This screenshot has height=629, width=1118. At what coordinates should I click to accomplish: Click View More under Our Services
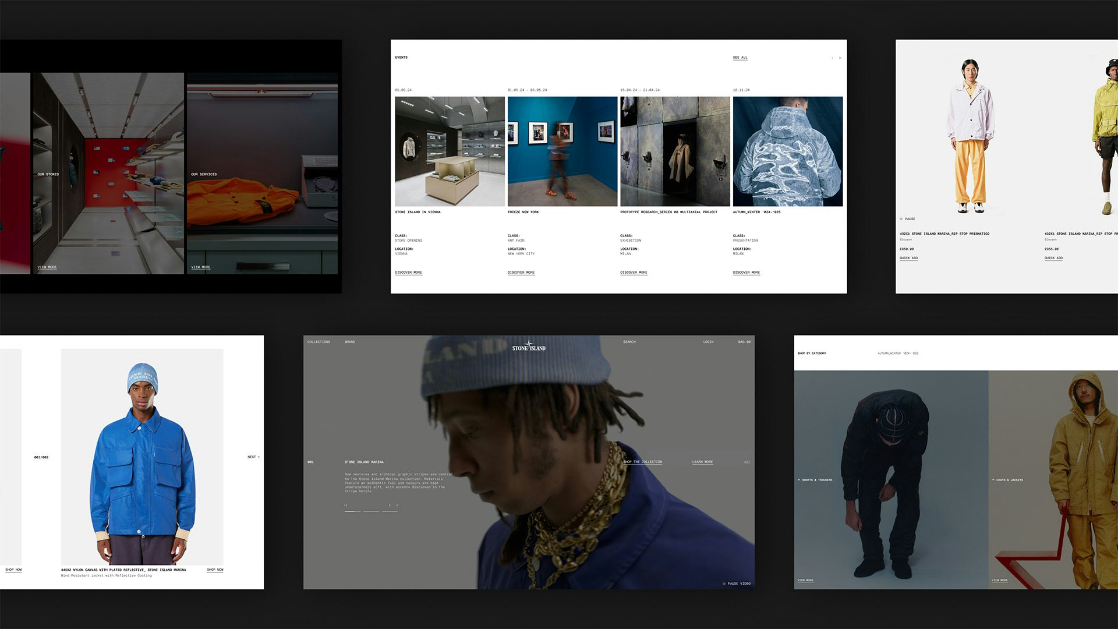201,267
